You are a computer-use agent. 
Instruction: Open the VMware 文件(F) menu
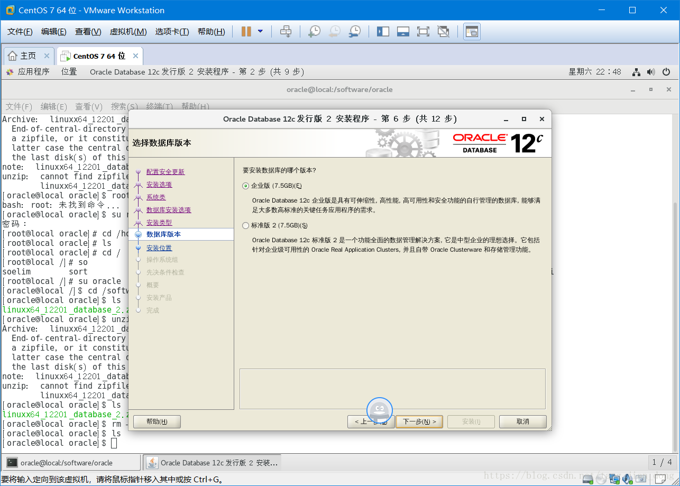point(20,32)
